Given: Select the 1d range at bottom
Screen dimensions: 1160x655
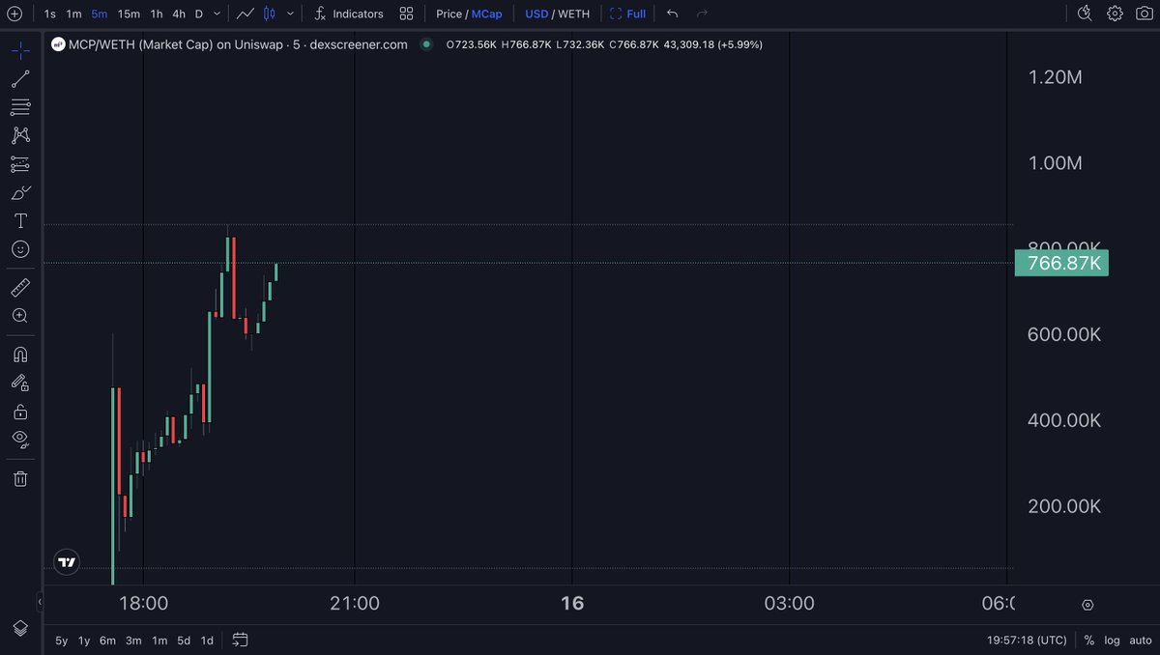Looking at the screenshot, I should [206, 640].
